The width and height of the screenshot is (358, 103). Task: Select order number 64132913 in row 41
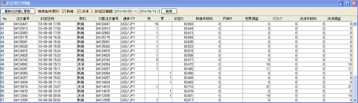(x=21, y=29)
